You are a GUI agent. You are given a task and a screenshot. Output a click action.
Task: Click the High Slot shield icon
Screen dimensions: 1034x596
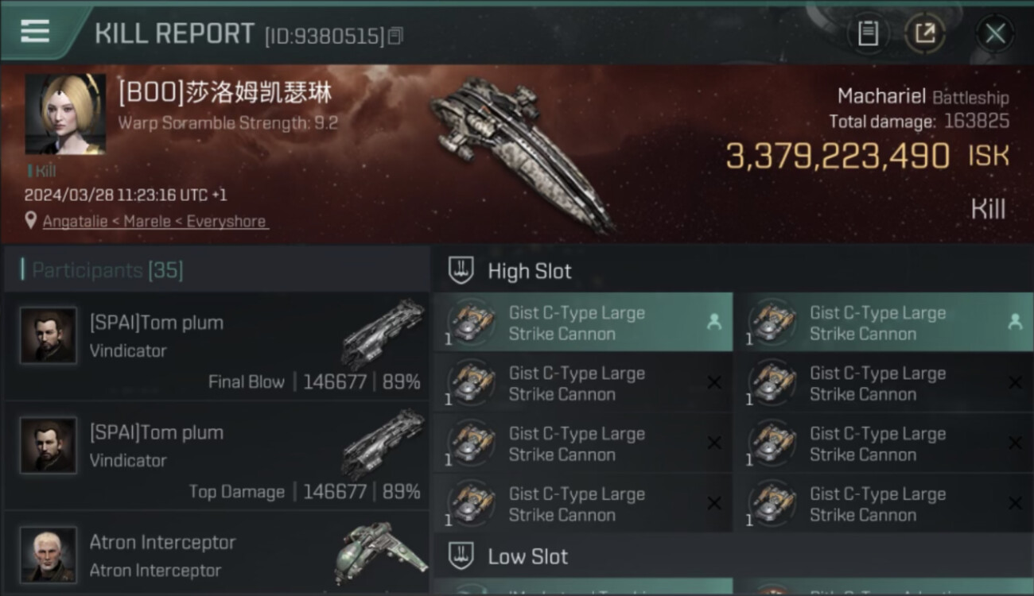pyautogui.click(x=461, y=270)
